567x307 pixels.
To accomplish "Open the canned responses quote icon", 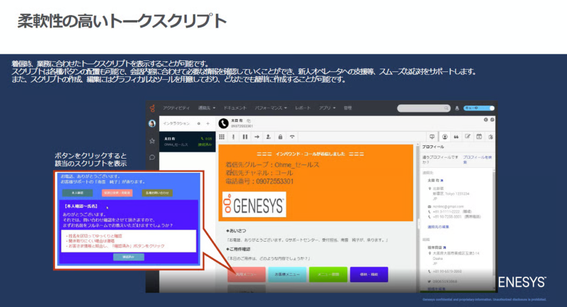I will pos(456,136).
